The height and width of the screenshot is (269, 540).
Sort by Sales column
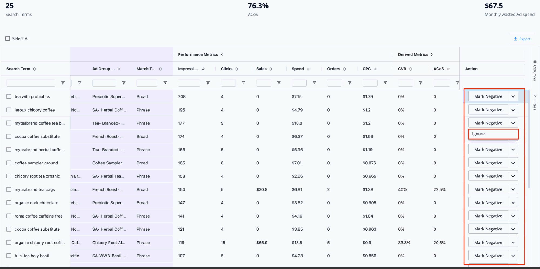click(x=271, y=69)
